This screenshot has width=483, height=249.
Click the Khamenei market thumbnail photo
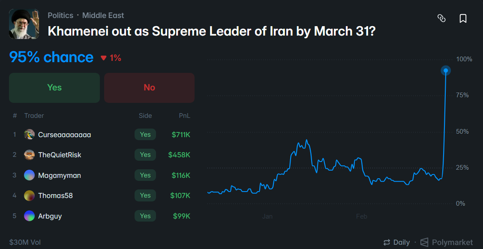[24, 24]
